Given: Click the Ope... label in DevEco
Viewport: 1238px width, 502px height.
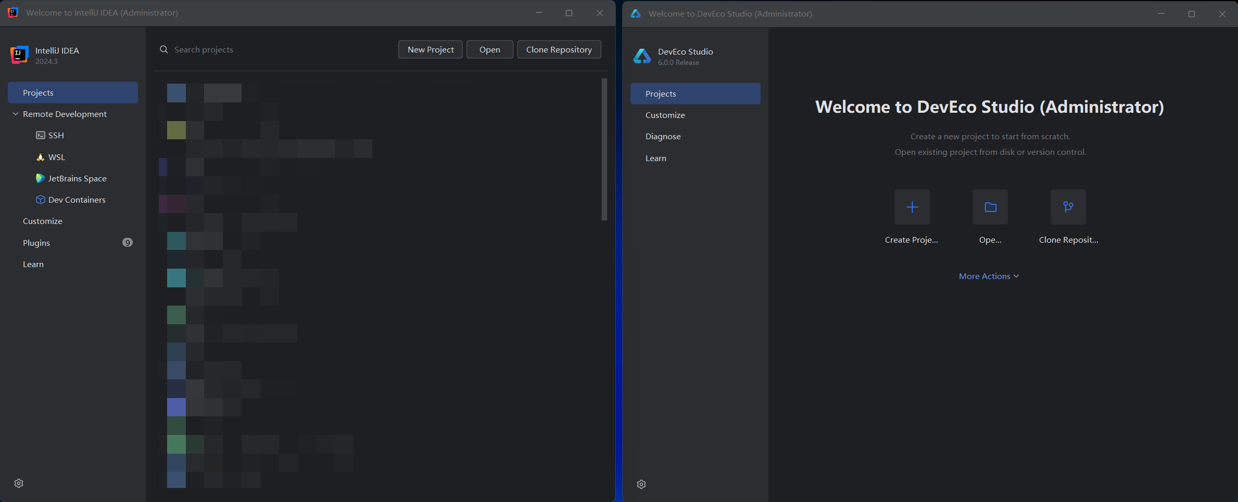Looking at the screenshot, I should (990, 240).
